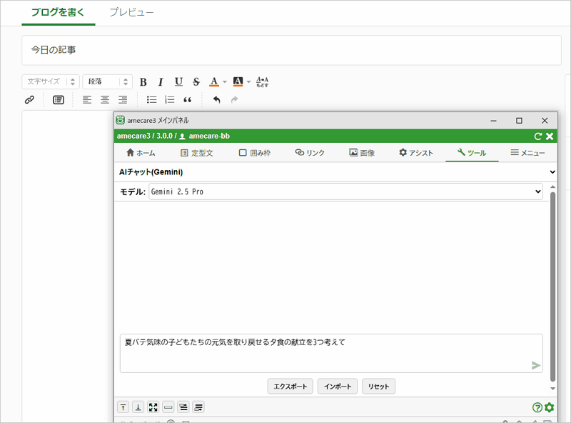Open the 文字サイズ dropdown

tap(51, 82)
